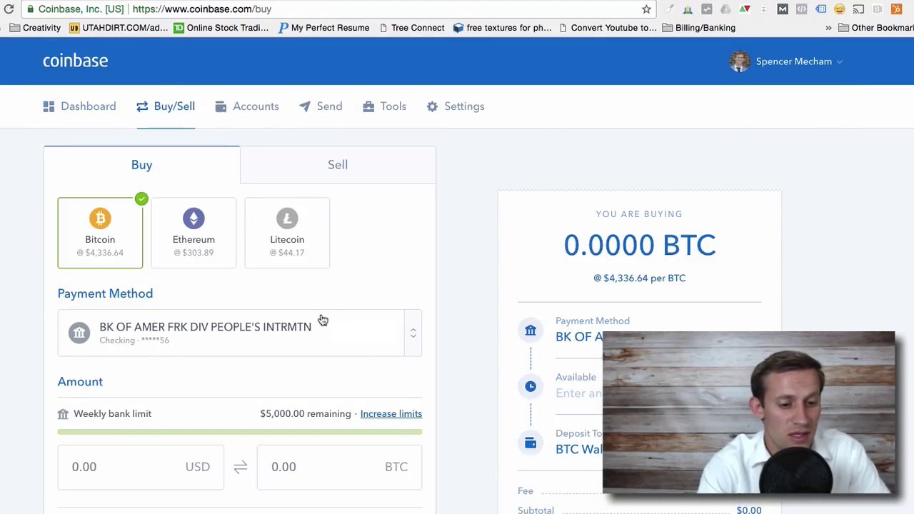This screenshot has height=514, width=914.
Task: Click the red-green triangles extension icon
Action: click(745, 9)
